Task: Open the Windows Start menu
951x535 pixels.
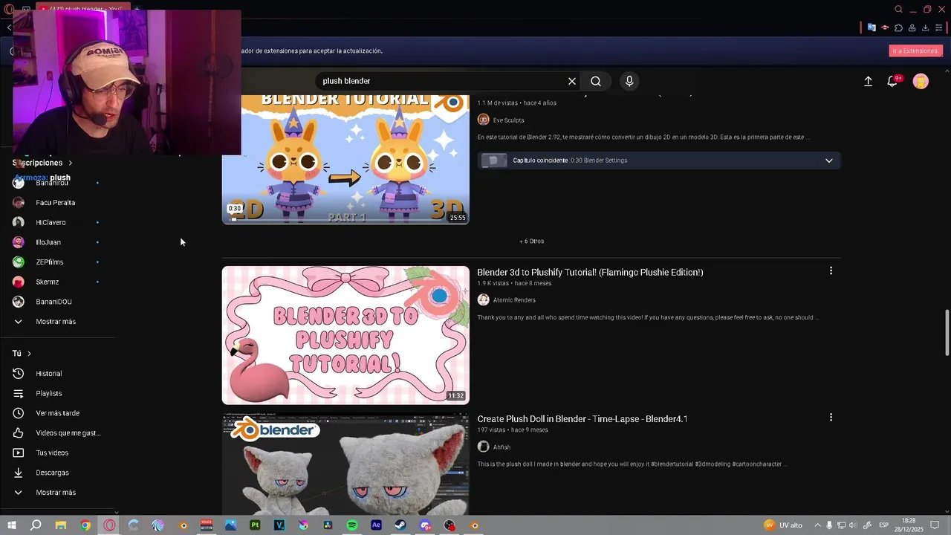Action: coord(12,525)
